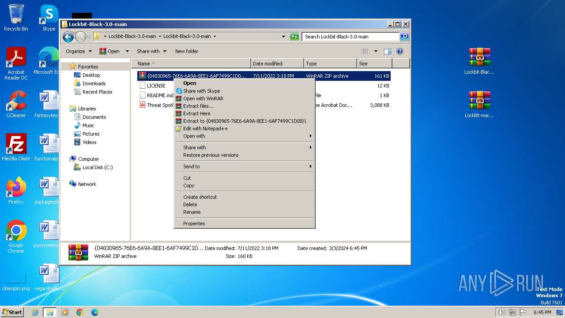Choose Rename in the context menu
Image resolution: width=565 pixels, height=318 pixels.
coord(245,212)
